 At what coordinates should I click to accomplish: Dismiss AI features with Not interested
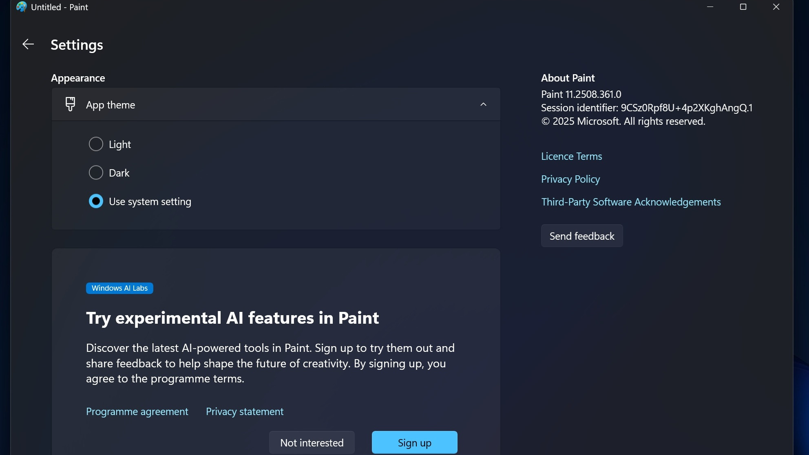[x=312, y=442]
